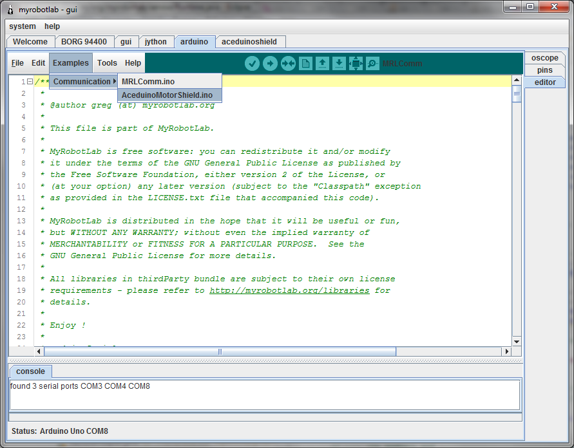Select the arduino tab
The image size is (574, 448).
click(194, 42)
